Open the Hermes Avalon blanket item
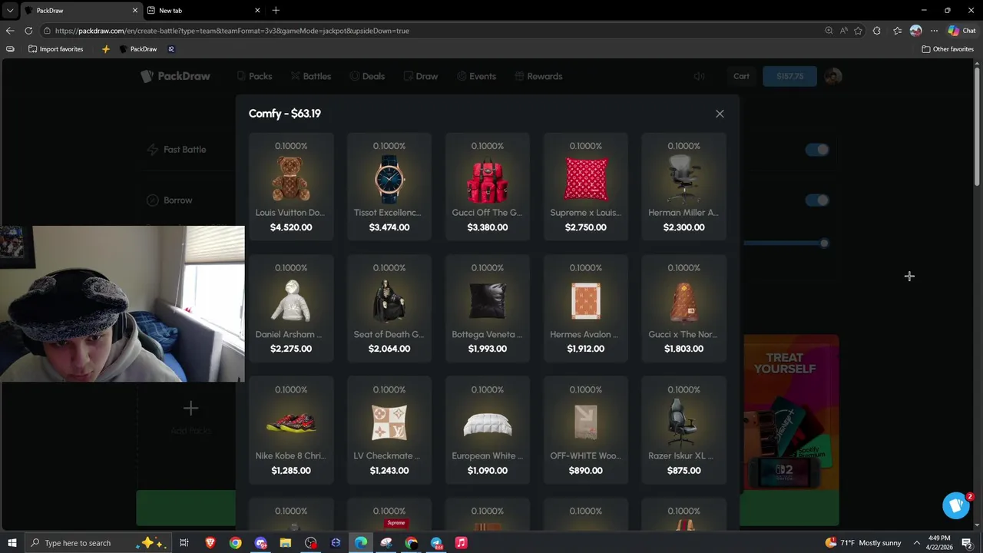 (x=586, y=308)
